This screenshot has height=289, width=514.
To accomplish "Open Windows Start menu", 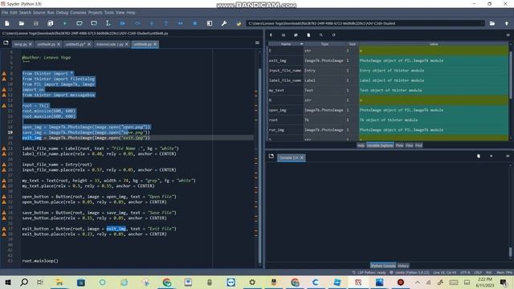I will point(7,282).
